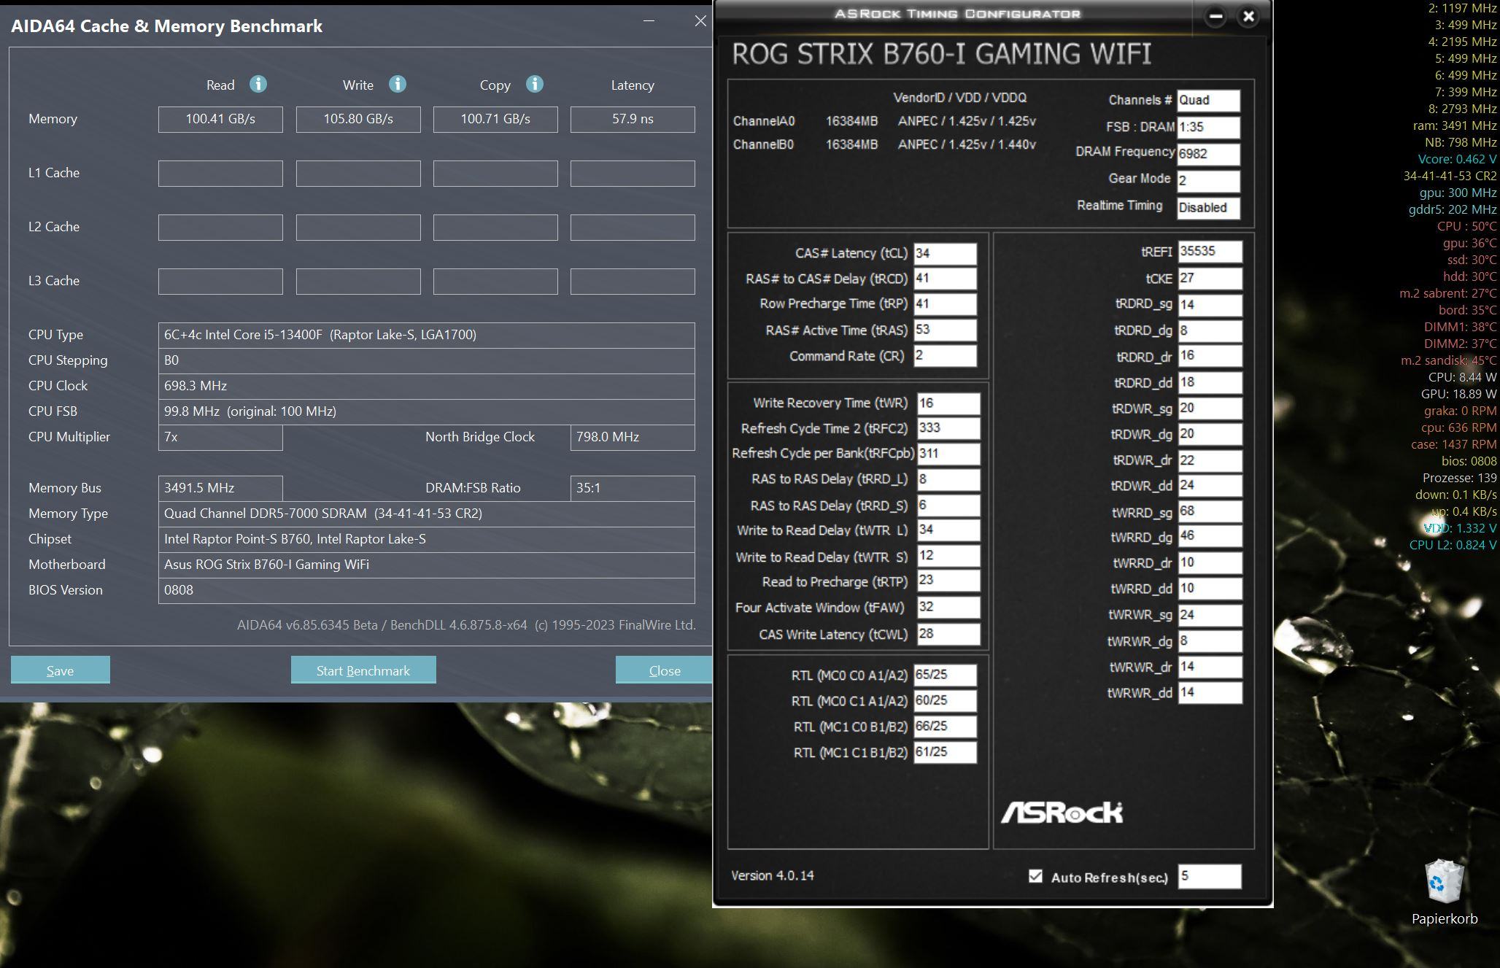Toggle the Auto Refresh checkbox
Viewport: 1500px width, 968px height.
pos(1035,876)
